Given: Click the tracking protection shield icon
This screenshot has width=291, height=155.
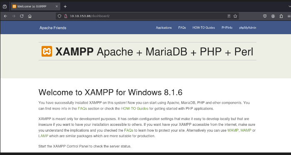Looking at the screenshot, I should [60, 16].
